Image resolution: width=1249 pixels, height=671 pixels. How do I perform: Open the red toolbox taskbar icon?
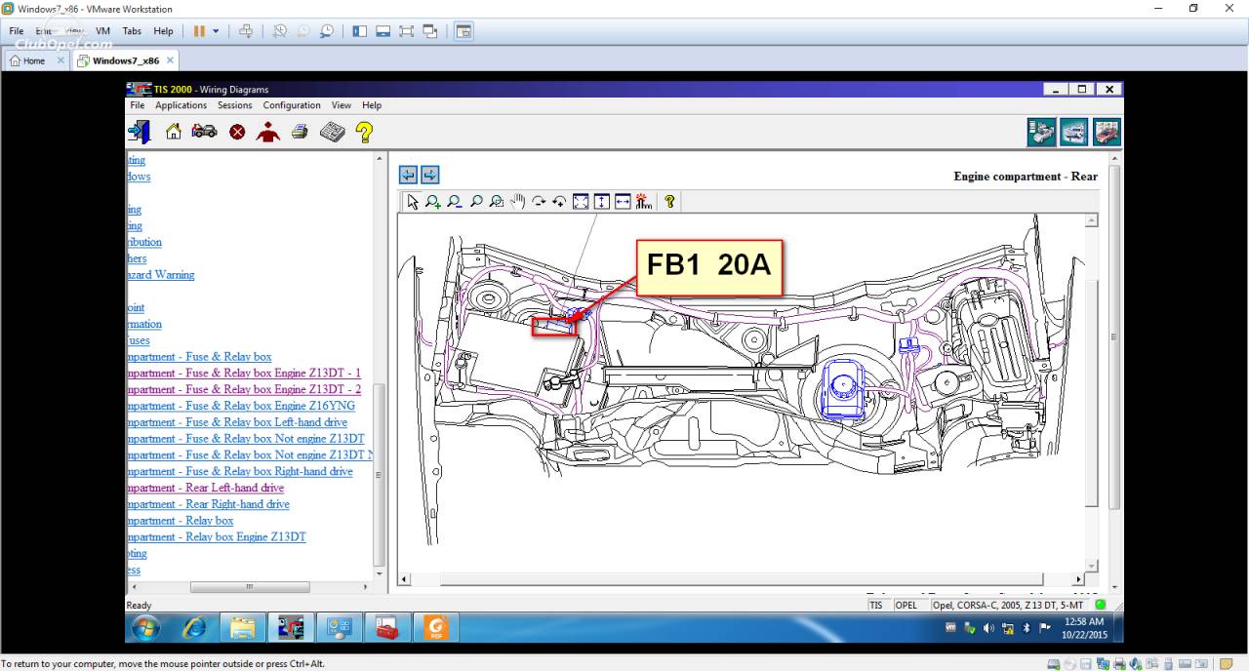pyautogui.click(x=387, y=629)
